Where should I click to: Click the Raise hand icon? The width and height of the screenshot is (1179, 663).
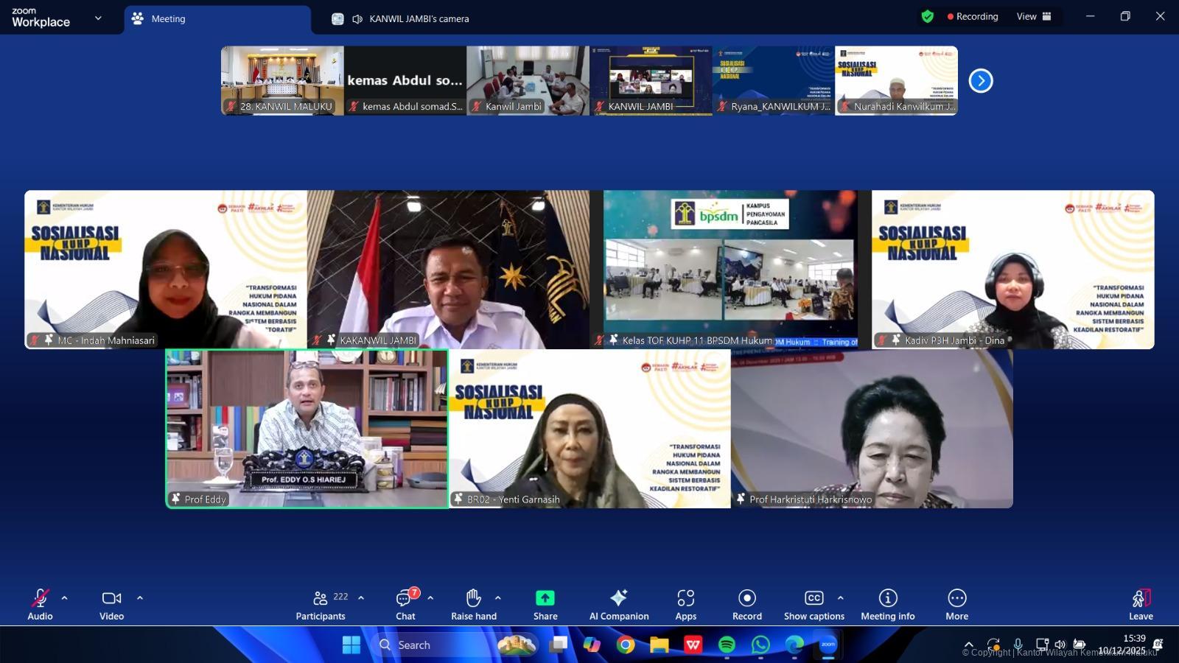(473, 604)
